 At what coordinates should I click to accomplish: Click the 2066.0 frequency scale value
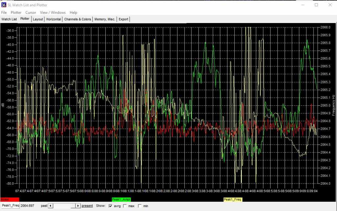(325, 27)
